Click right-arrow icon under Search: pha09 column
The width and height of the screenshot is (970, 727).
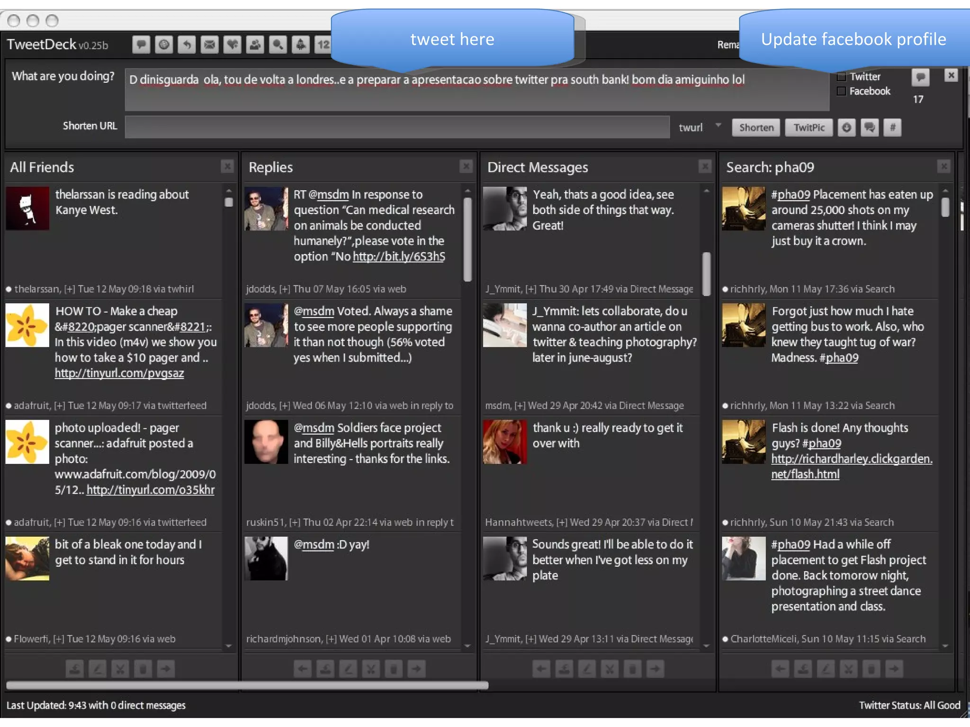click(x=894, y=669)
